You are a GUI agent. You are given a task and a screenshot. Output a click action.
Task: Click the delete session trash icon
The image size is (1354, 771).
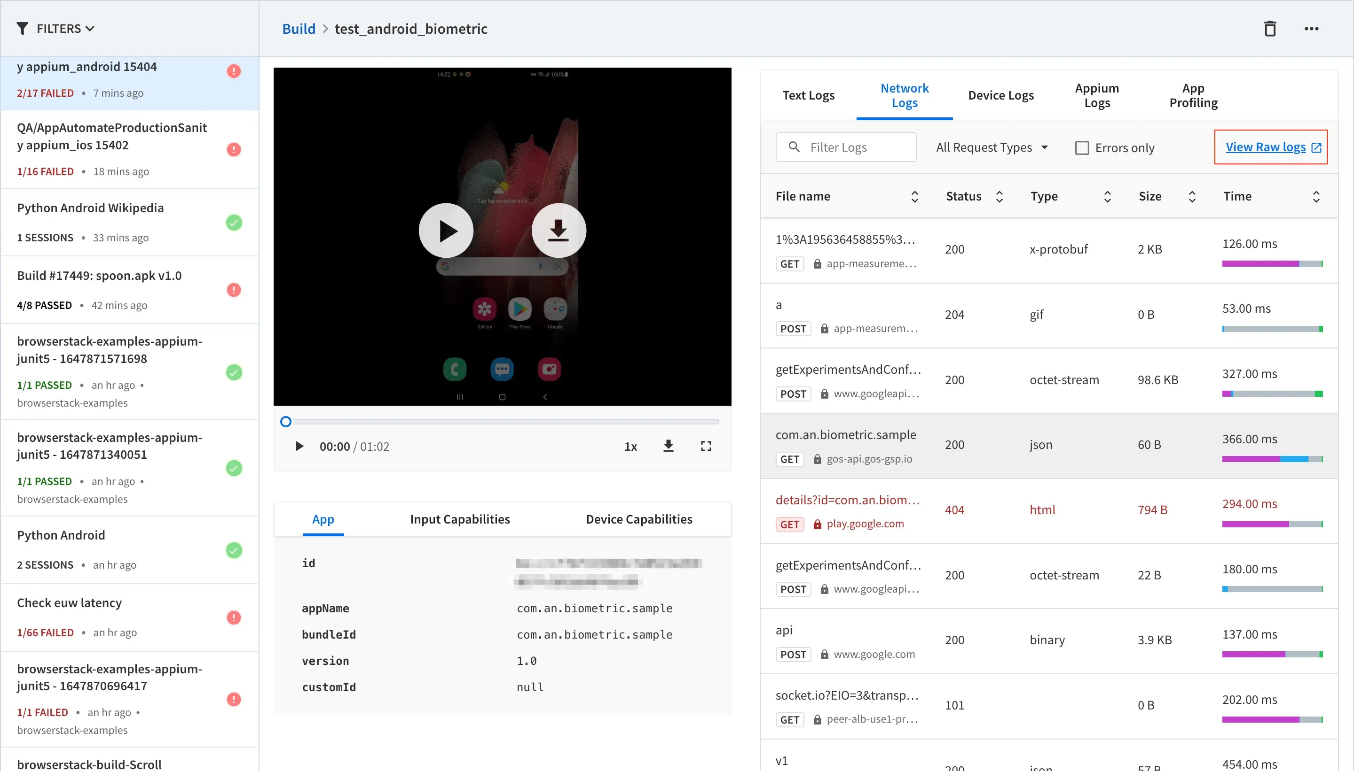(x=1270, y=29)
